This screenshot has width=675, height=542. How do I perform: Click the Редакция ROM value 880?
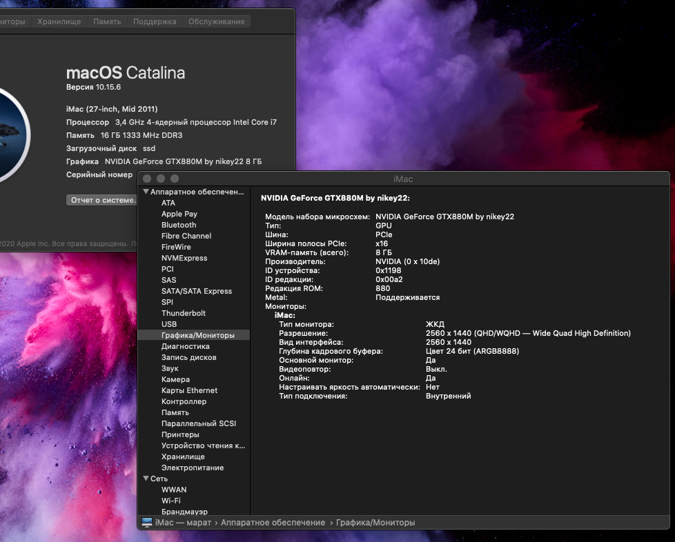click(x=382, y=289)
